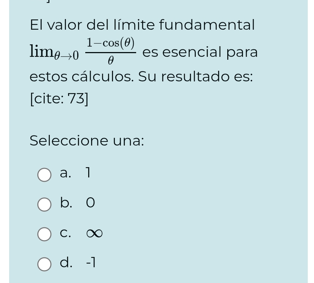Select the radio button for option a

tap(44, 175)
